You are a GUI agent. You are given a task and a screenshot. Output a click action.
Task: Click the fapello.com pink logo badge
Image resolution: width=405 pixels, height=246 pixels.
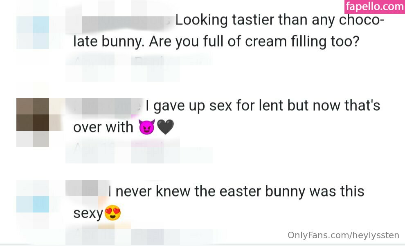374,7
